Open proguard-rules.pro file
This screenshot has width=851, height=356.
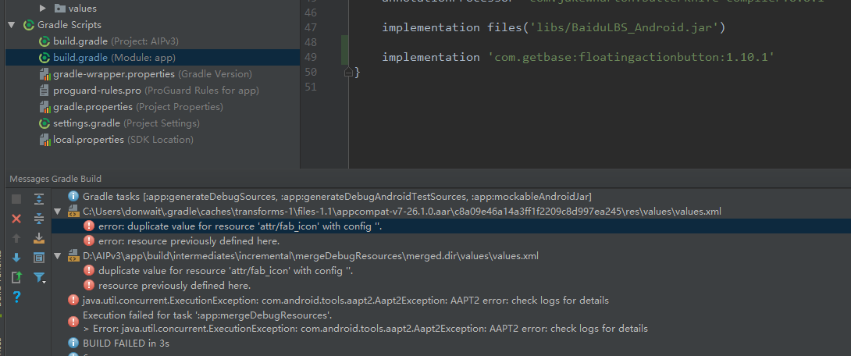coord(156,90)
